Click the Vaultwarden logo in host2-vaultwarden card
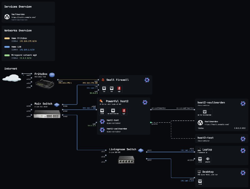The width and height of the screenshot is (250, 189). (x=200, y=123)
